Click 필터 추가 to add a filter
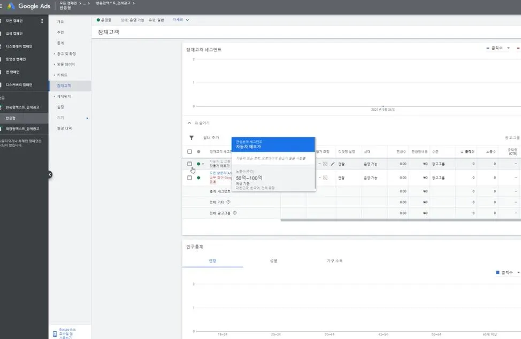Screen dimensions: 521x339 [211, 137]
